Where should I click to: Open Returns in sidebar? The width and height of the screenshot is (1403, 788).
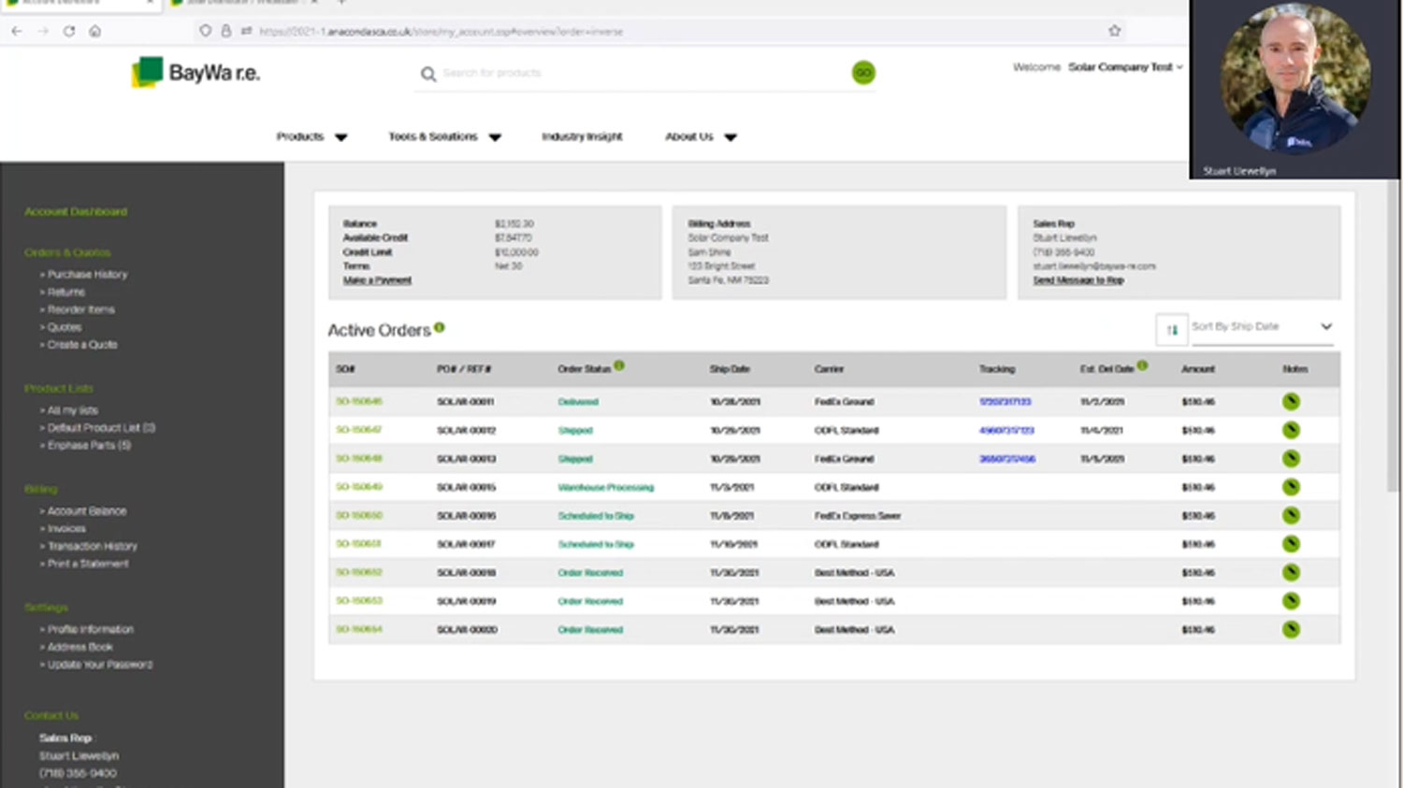pyautogui.click(x=65, y=293)
